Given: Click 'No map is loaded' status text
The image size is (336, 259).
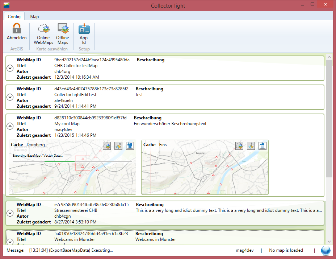Looking at the screenshot, I should coord(286,250).
